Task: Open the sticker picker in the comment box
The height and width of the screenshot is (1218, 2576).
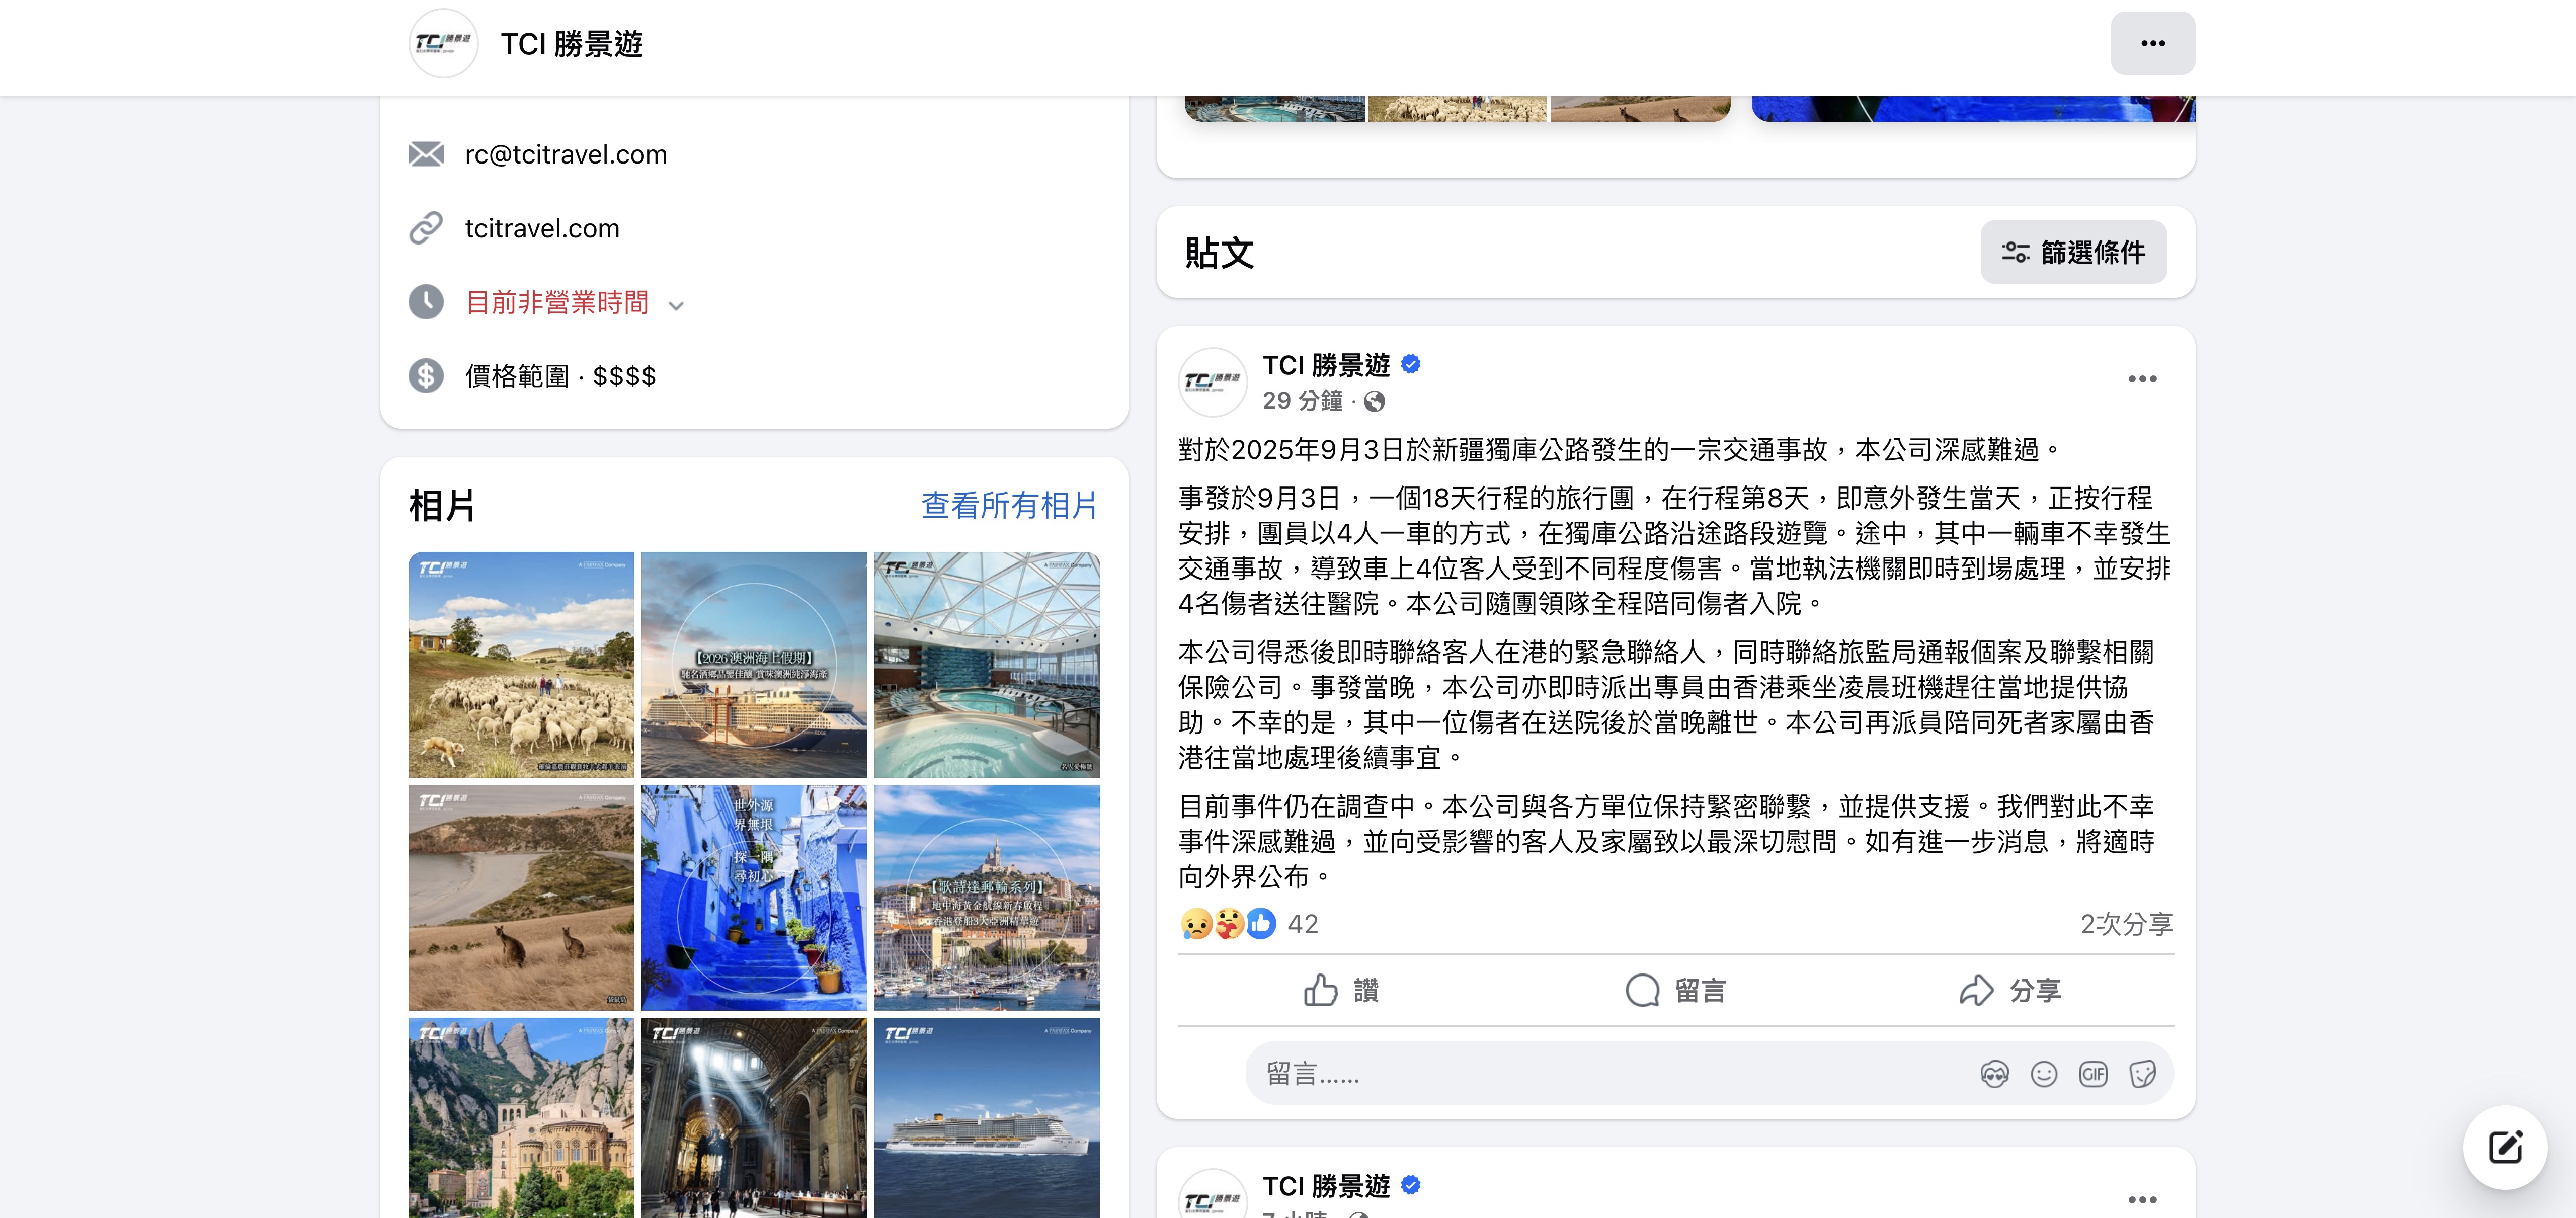Action: tap(2142, 1074)
